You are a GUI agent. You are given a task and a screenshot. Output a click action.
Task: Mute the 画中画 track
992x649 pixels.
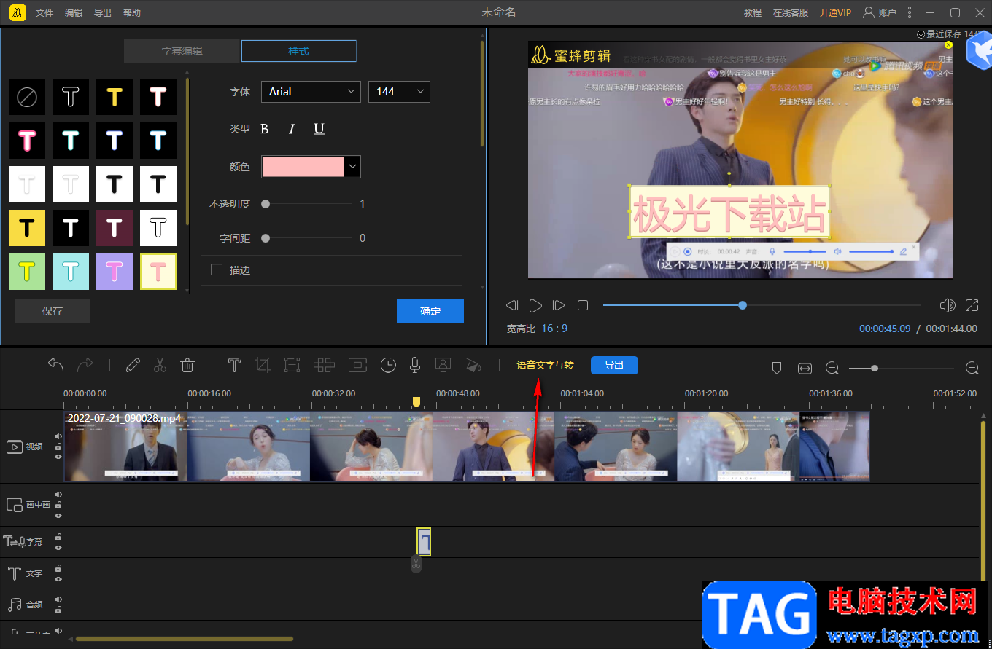tap(58, 495)
